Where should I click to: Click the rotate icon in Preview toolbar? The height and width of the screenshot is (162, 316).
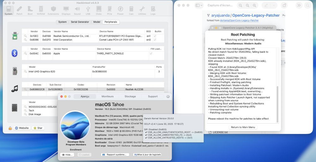(x=284, y=5)
